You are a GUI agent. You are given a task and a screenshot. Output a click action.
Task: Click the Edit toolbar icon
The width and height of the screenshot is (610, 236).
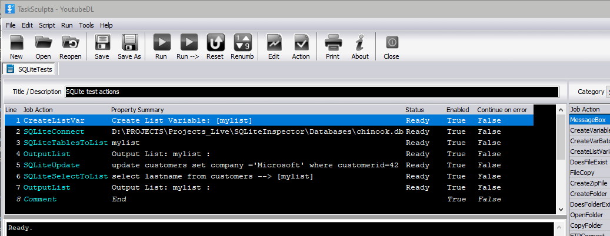(274, 42)
